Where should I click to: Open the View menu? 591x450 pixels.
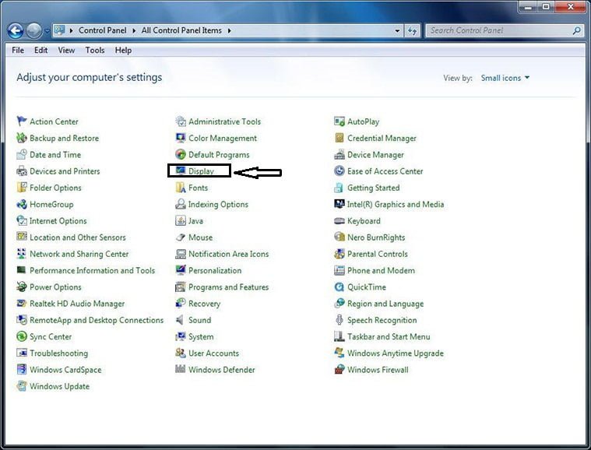pyautogui.click(x=66, y=50)
